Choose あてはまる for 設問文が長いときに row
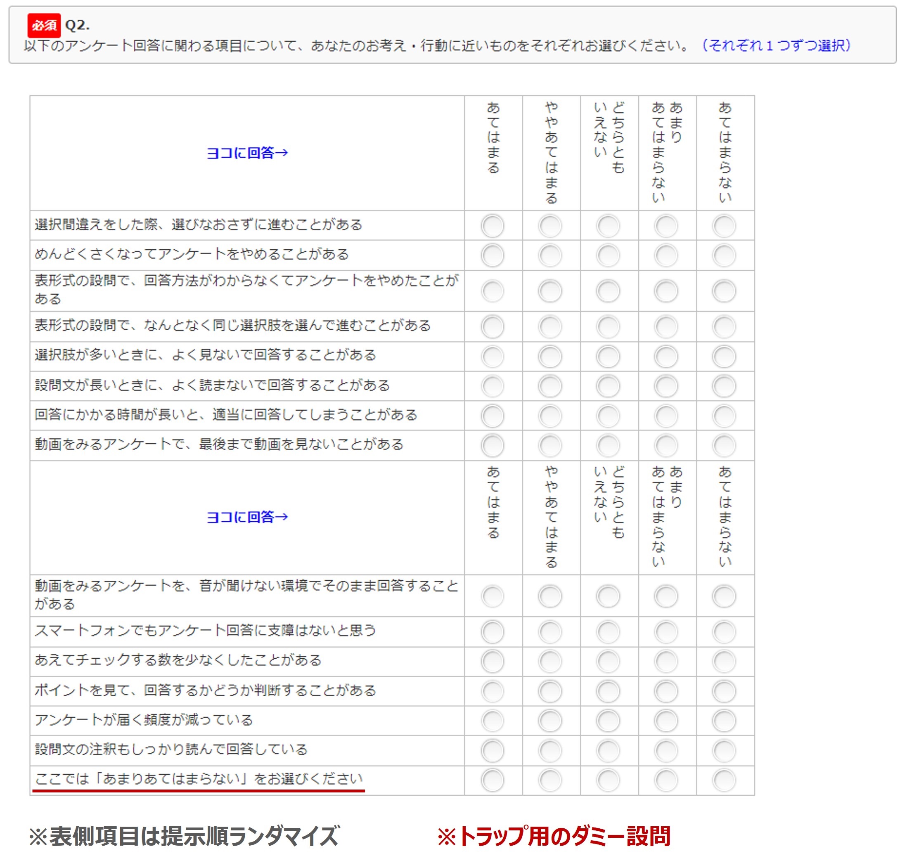 tap(493, 386)
